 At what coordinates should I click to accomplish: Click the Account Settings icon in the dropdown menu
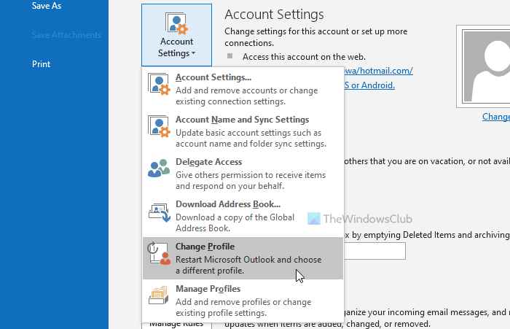[159, 84]
